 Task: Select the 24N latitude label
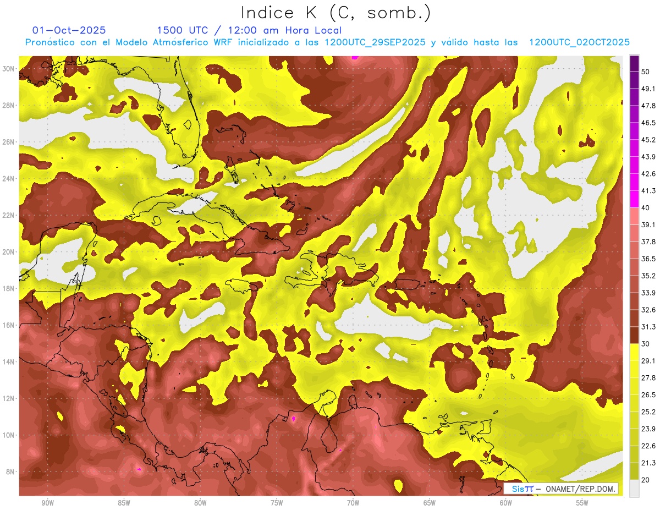coord(8,178)
